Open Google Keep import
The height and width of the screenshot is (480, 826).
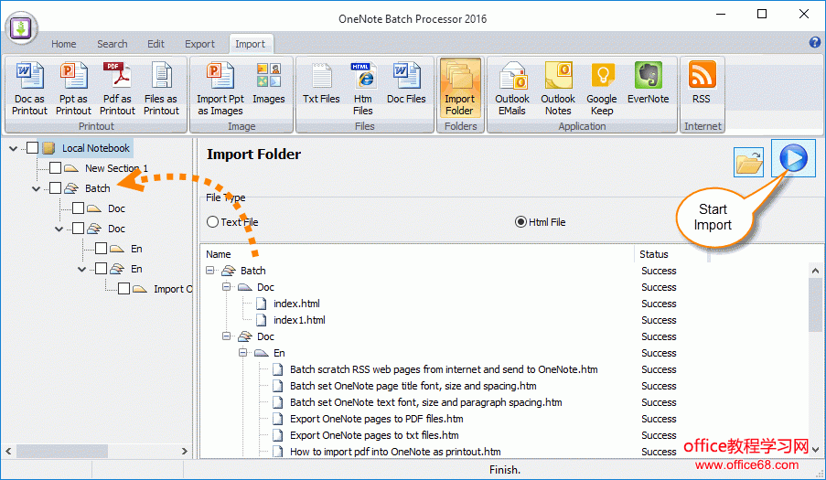[x=602, y=89]
